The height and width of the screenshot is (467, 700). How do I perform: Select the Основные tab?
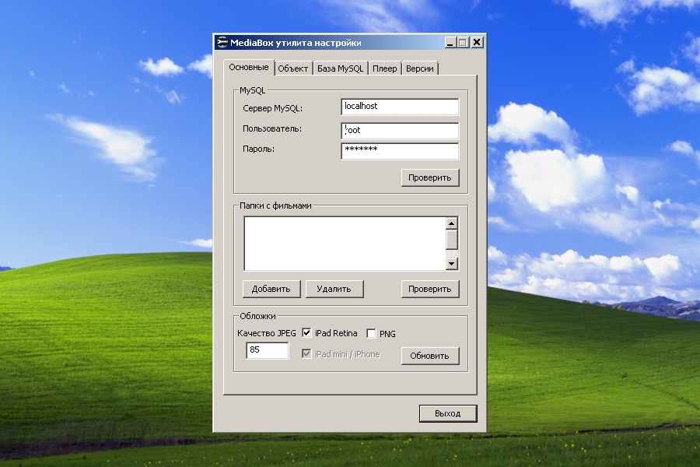tap(249, 68)
